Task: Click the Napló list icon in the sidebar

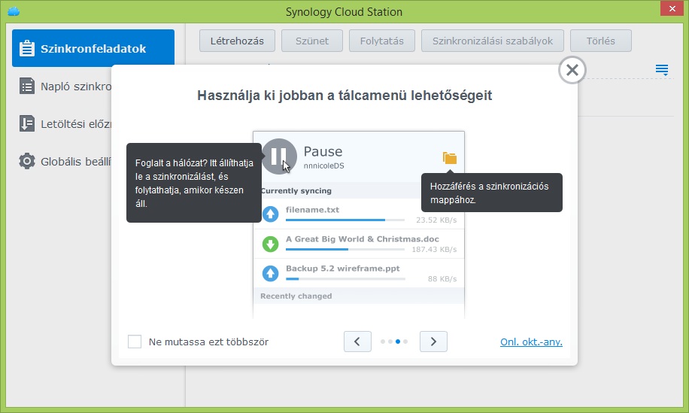Action: pyautogui.click(x=27, y=86)
